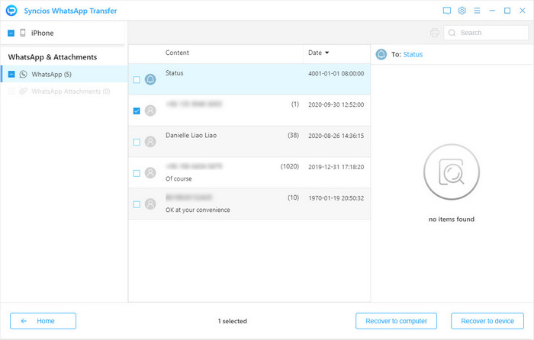Open the Status conversation row
This screenshot has height=340, width=534.
click(x=249, y=79)
